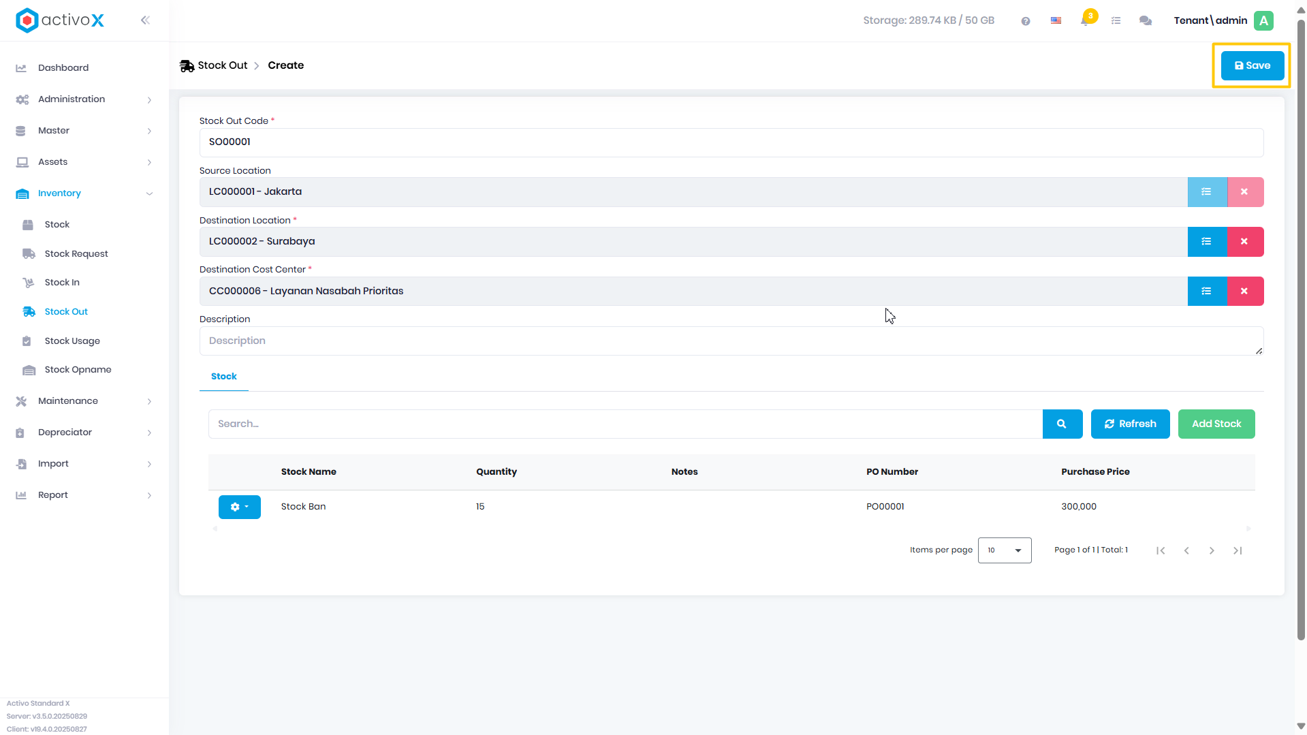Clear the Destination Location field
1307x735 pixels.
(x=1244, y=242)
